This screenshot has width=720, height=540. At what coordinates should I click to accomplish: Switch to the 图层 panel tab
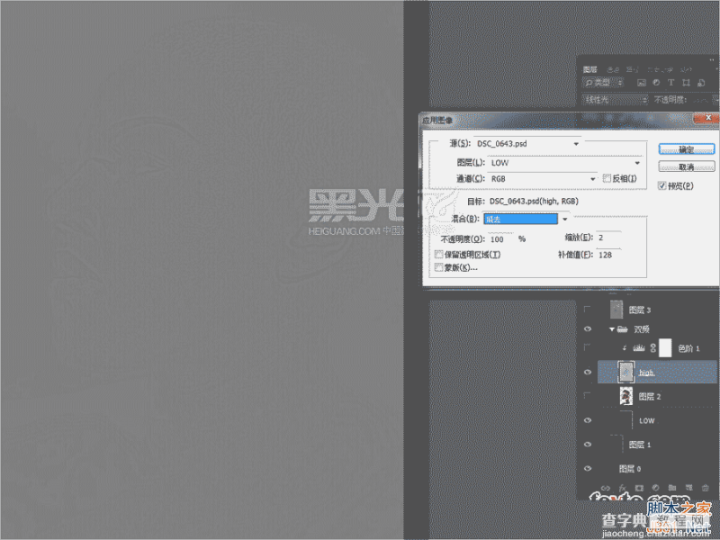(x=590, y=69)
